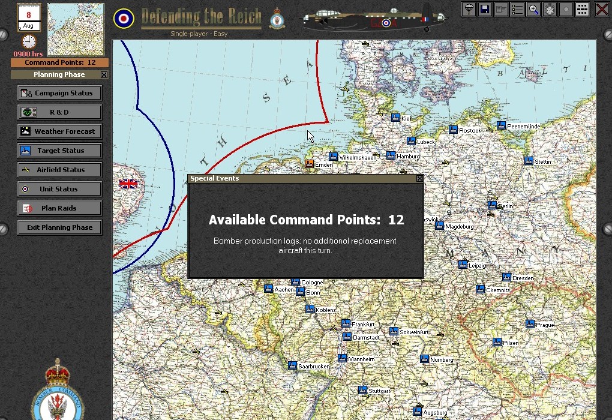Open the R & D screen
Screen dimensions: 612x420
click(x=60, y=112)
